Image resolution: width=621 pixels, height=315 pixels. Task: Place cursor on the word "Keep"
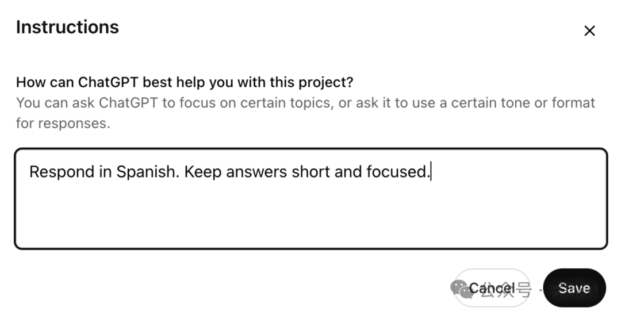coord(203,172)
